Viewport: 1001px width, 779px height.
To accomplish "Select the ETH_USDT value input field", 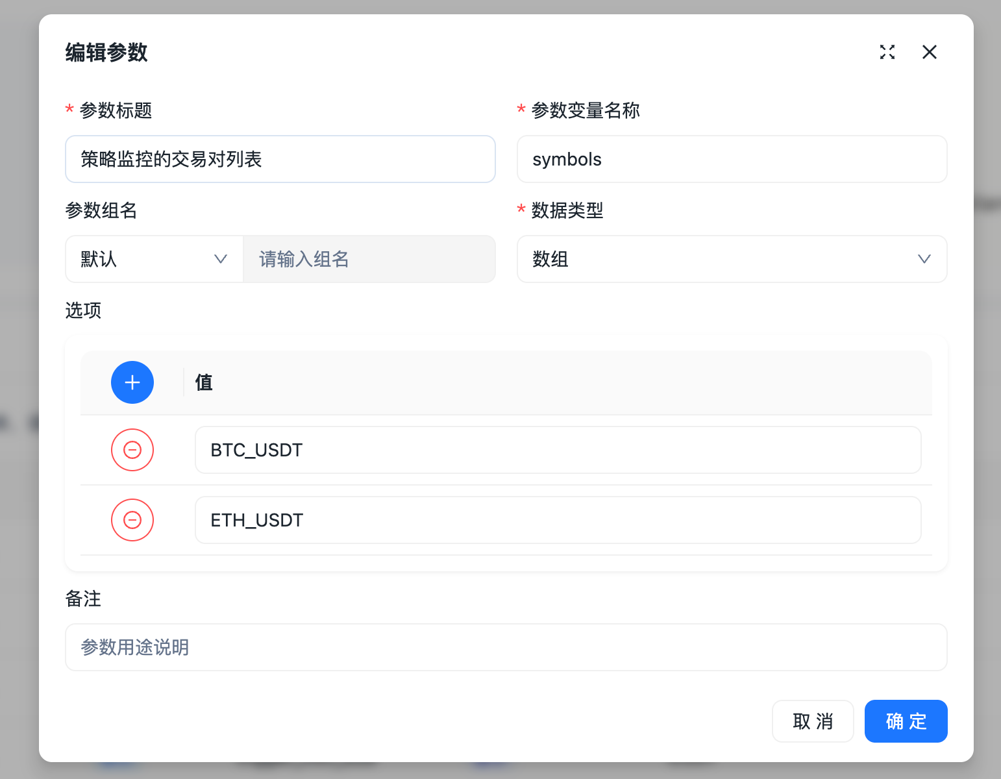I will point(558,520).
